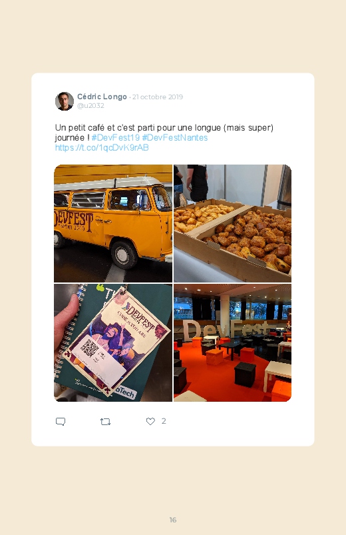Click the reply speech bubble icon
The height and width of the screenshot is (535, 346).
[x=61, y=421]
